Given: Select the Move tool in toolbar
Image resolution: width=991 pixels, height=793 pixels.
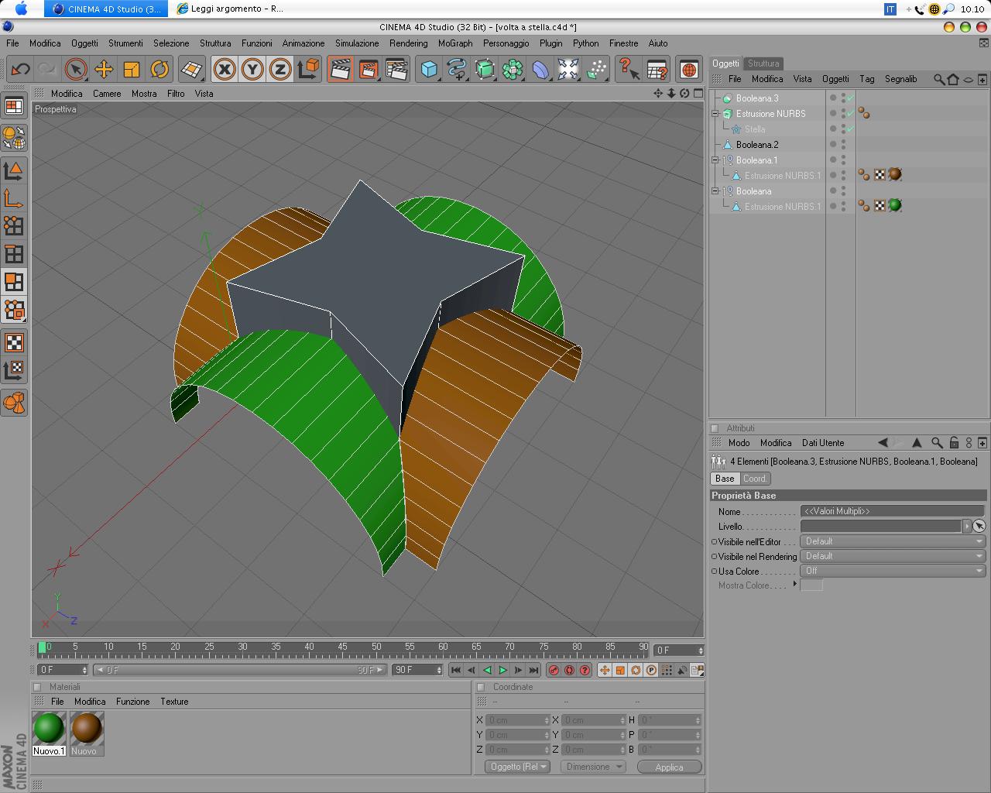Looking at the screenshot, I should [104, 70].
